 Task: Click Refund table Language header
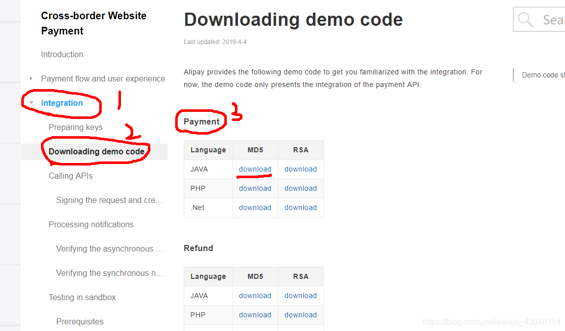pos(208,276)
